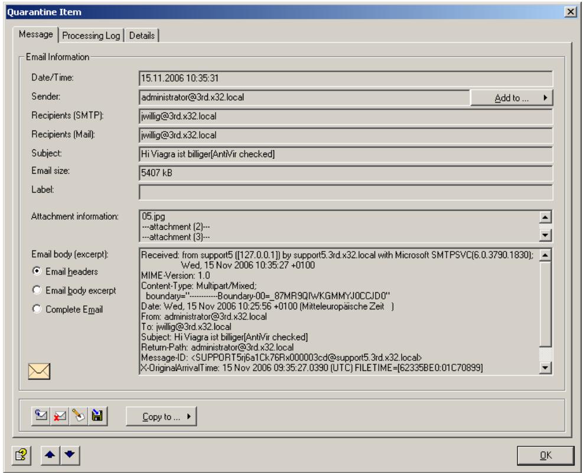Switch to the Processing Log tab
Viewport: 583px width, 473px height.
pos(91,35)
